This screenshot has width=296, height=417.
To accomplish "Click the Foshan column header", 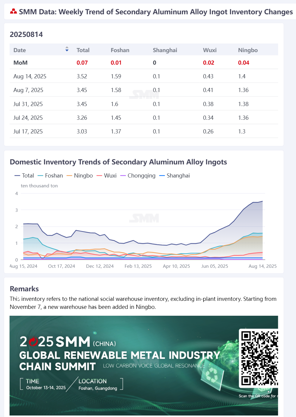I will [x=120, y=50].
